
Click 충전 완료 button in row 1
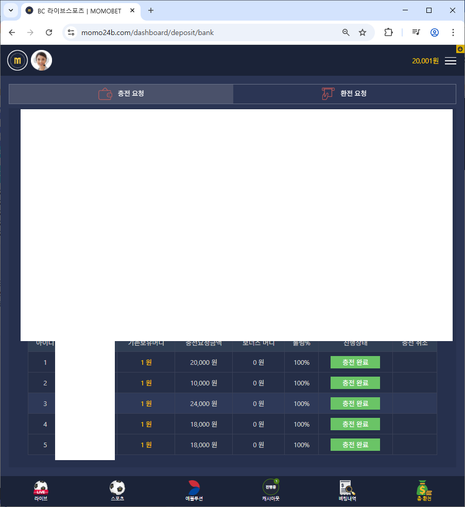[x=355, y=362]
